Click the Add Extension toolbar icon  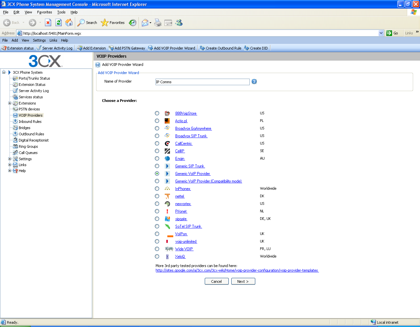coord(80,48)
